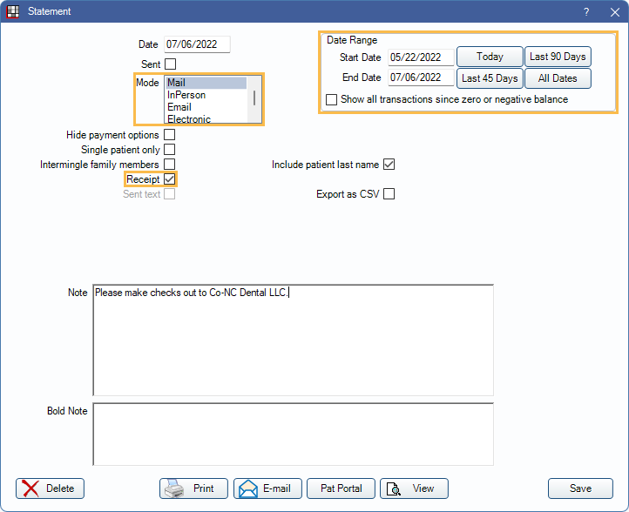Click inside the Bold Note text box
The width and height of the screenshot is (629, 512).
tap(293, 434)
